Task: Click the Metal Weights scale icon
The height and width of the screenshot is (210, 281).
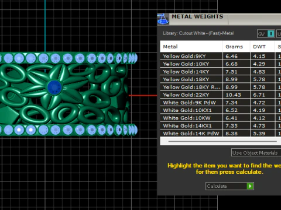Action: click(x=163, y=19)
